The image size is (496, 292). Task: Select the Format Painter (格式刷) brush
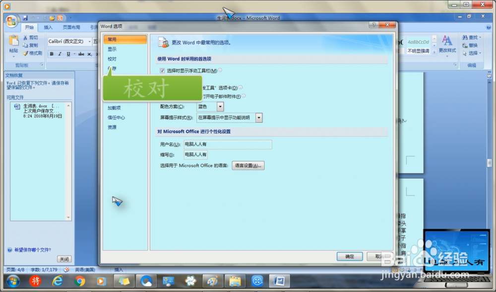point(25,53)
